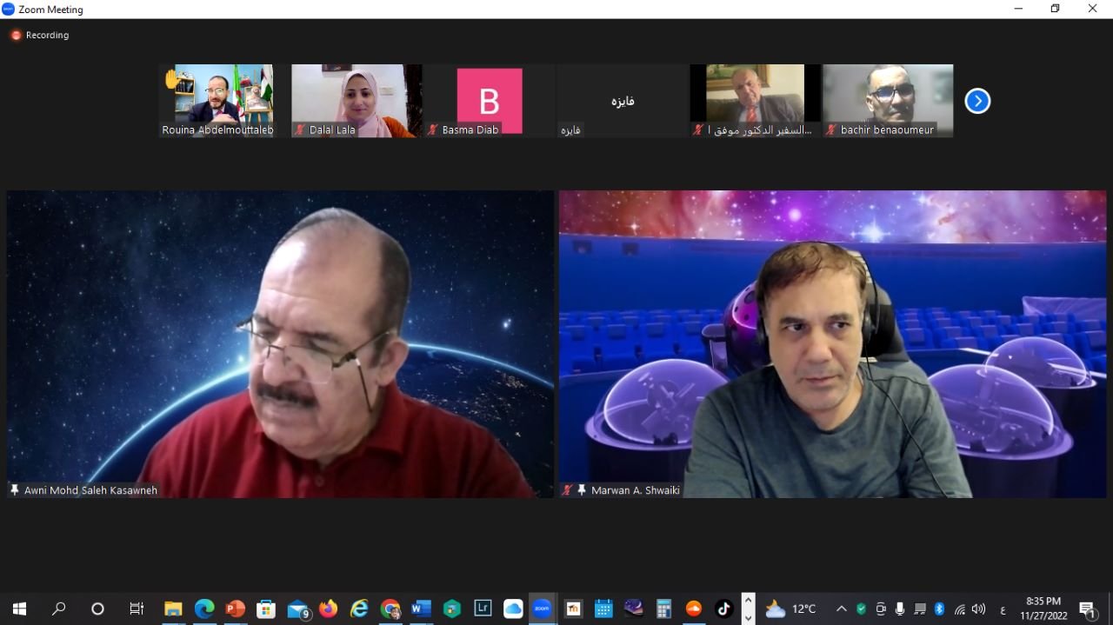Open the Calendar app on the taskbar

pos(603,608)
